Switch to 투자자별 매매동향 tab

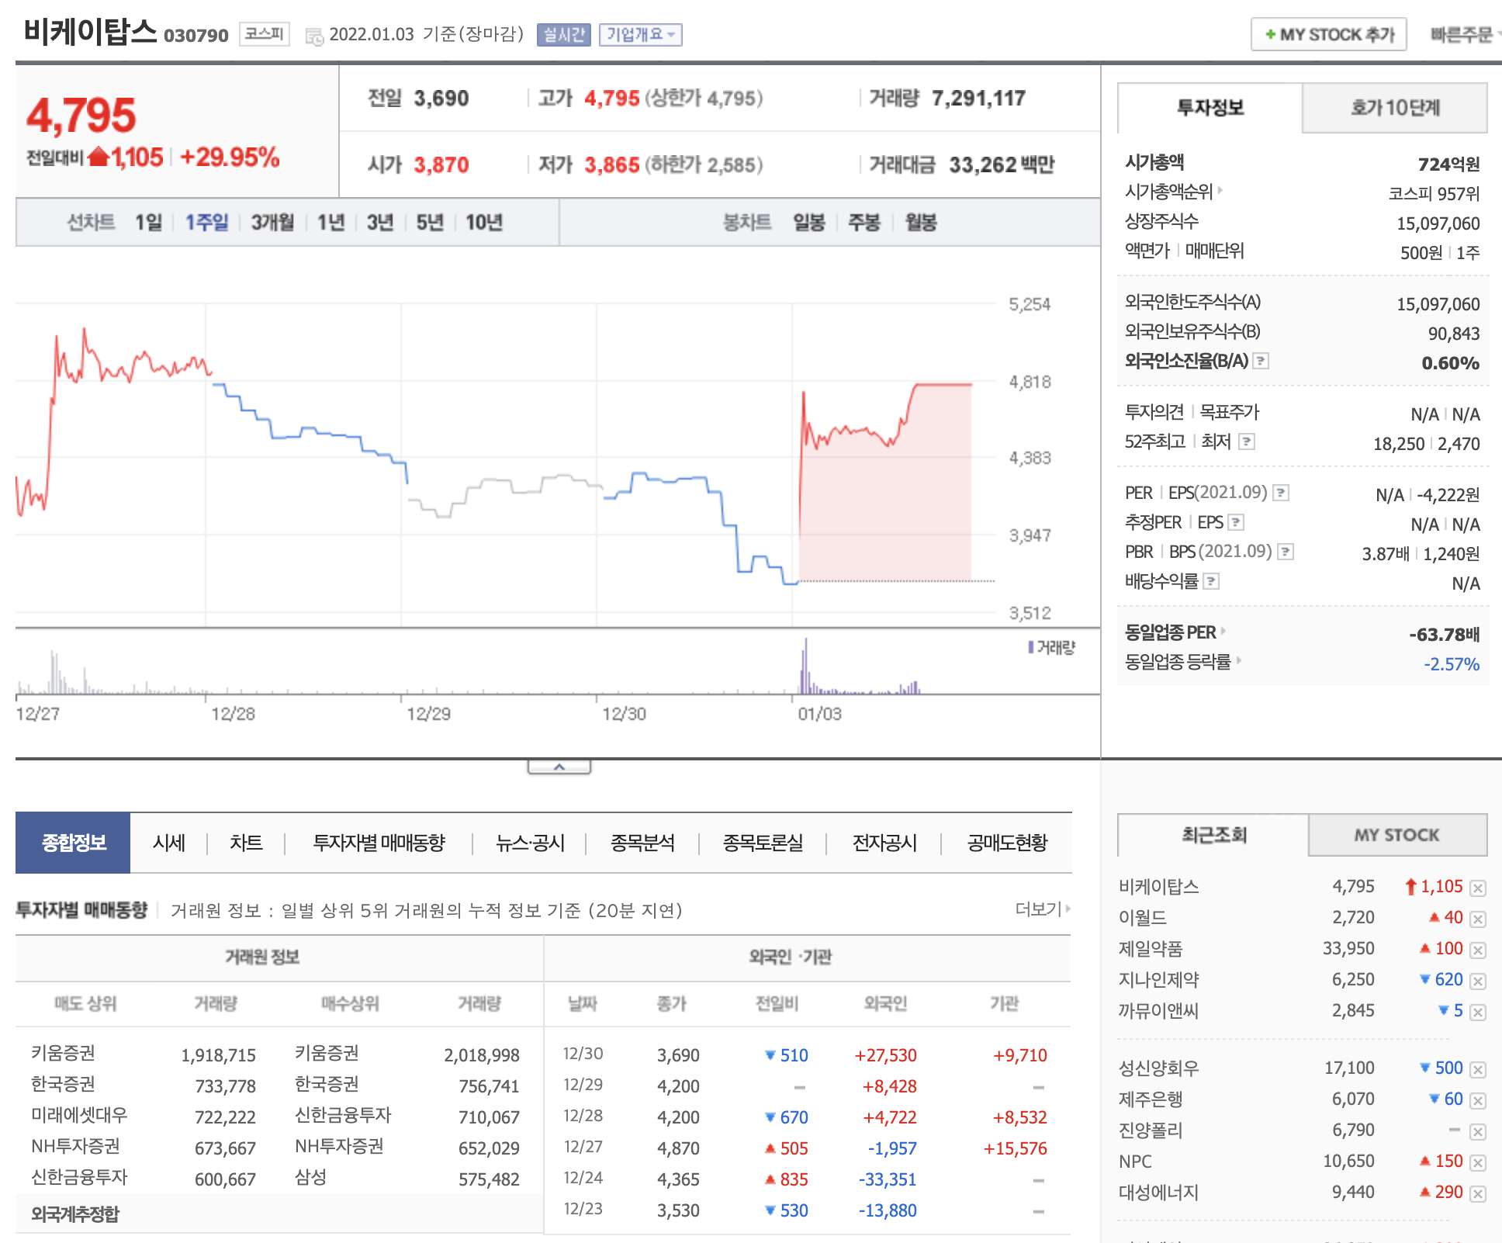379,843
